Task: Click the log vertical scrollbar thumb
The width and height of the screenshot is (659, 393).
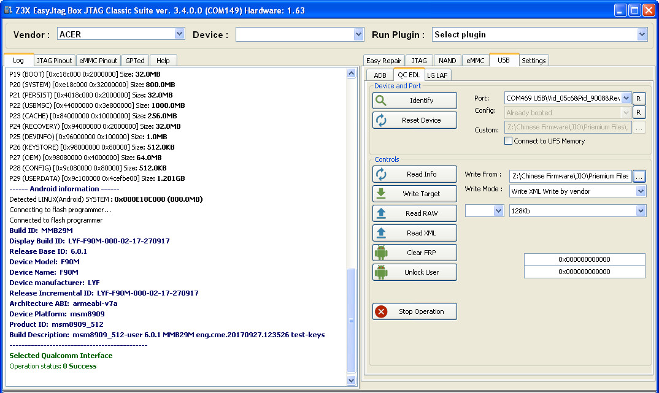Action: click(352, 321)
